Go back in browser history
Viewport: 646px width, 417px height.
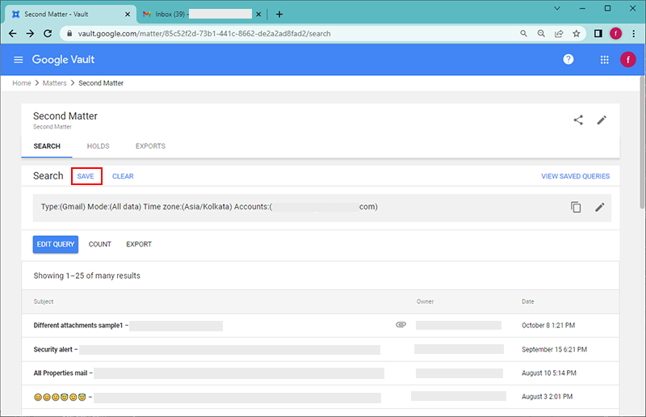click(13, 33)
